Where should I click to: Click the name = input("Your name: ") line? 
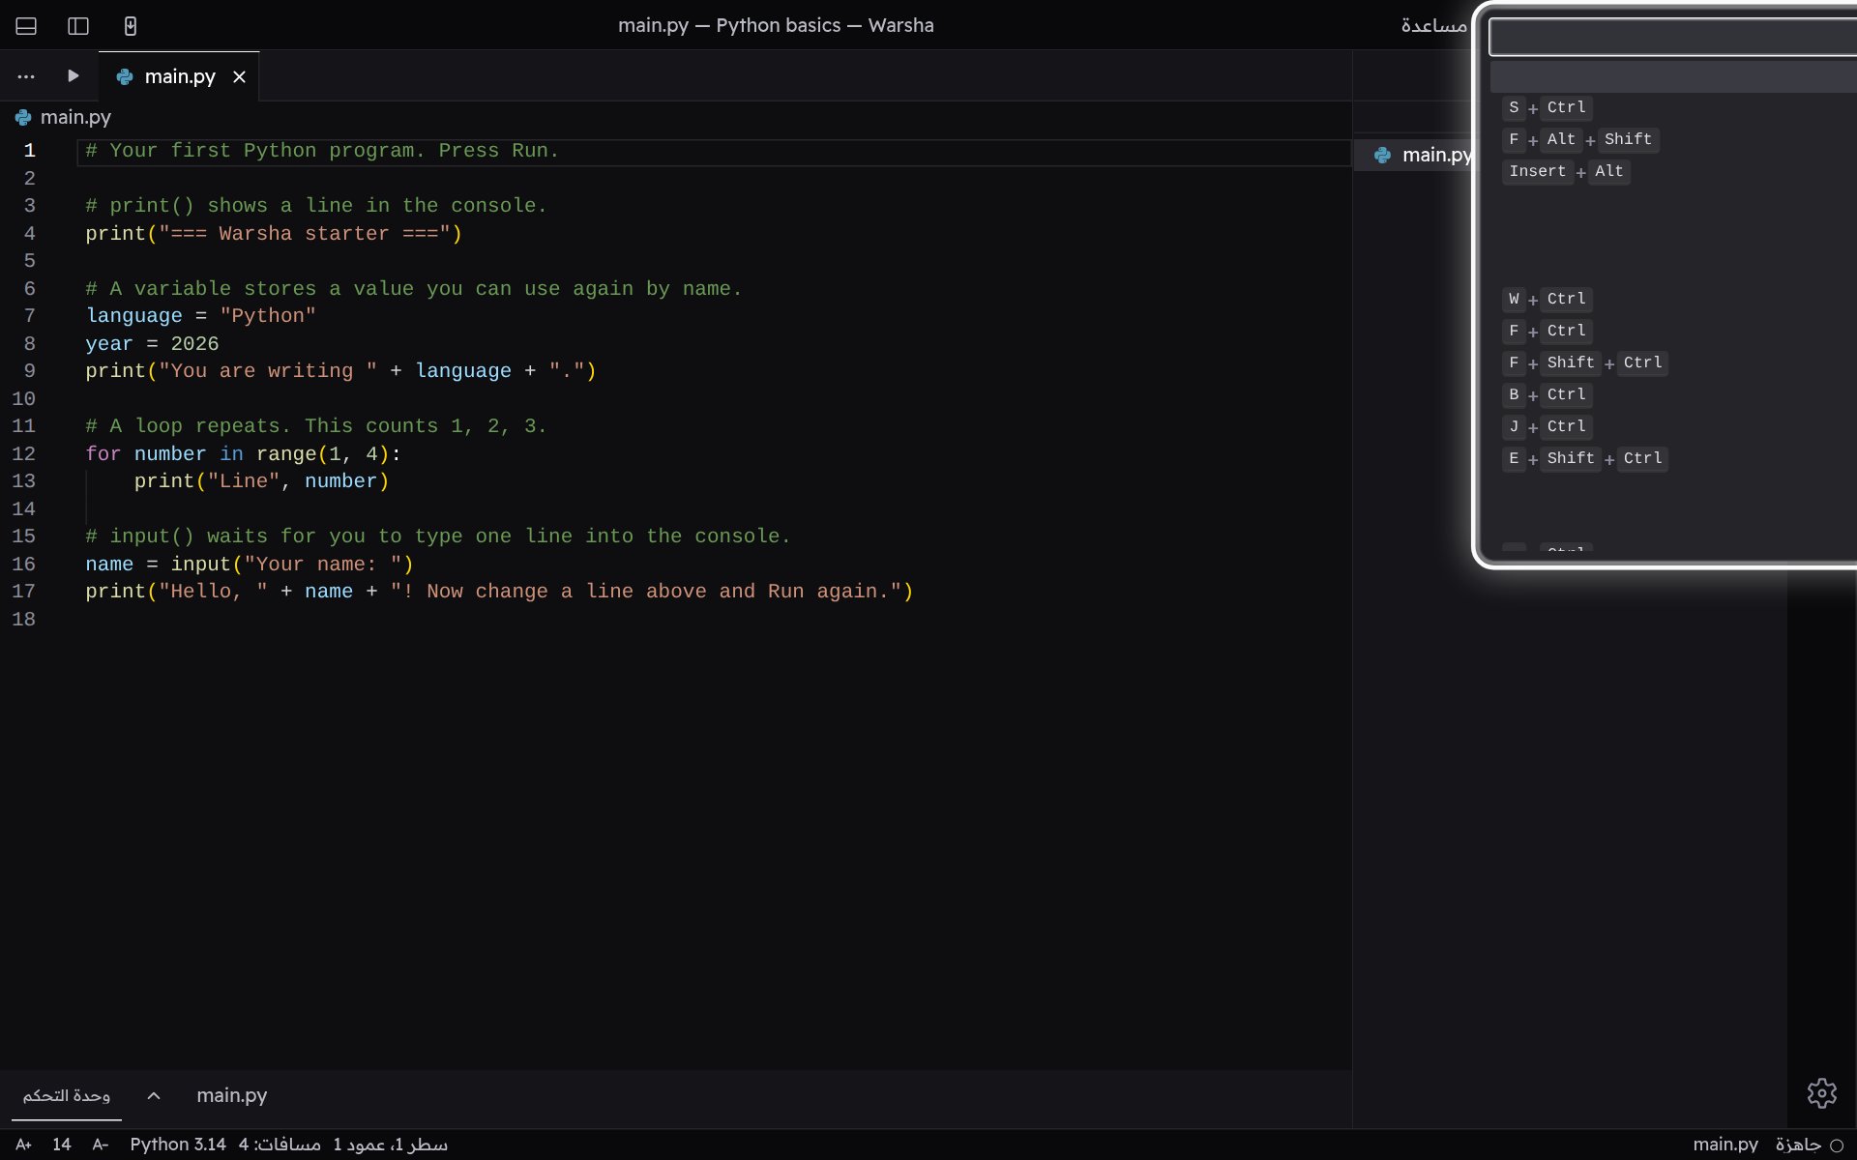pos(250,565)
